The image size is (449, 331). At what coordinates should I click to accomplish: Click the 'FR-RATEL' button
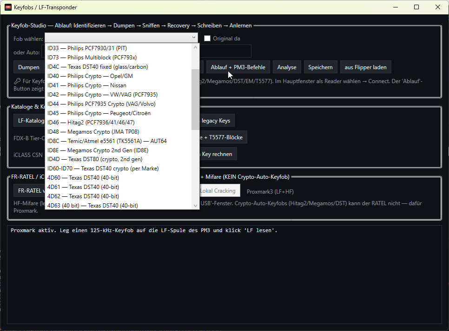(29, 191)
